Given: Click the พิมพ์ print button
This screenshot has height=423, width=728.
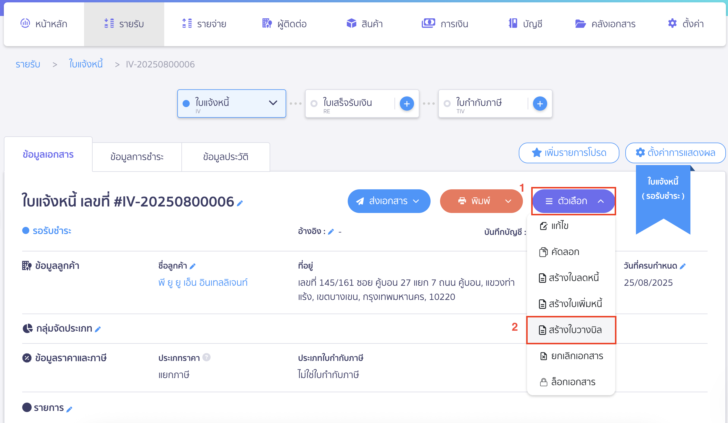Looking at the screenshot, I should tap(474, 201).
